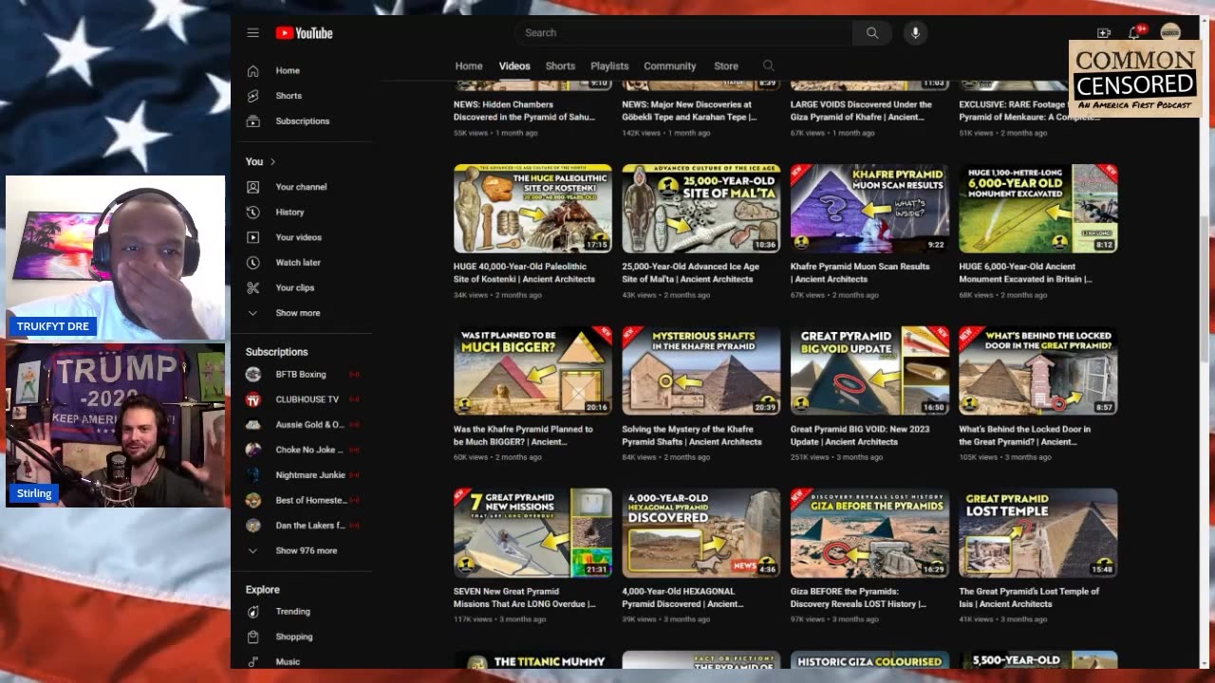1215x683 pixels.
Task: Click the Shopping bag icon
Action: click(x=252, y=637)
